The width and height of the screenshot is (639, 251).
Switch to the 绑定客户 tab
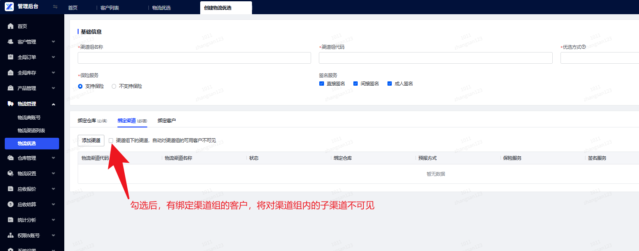click(167, 121)
